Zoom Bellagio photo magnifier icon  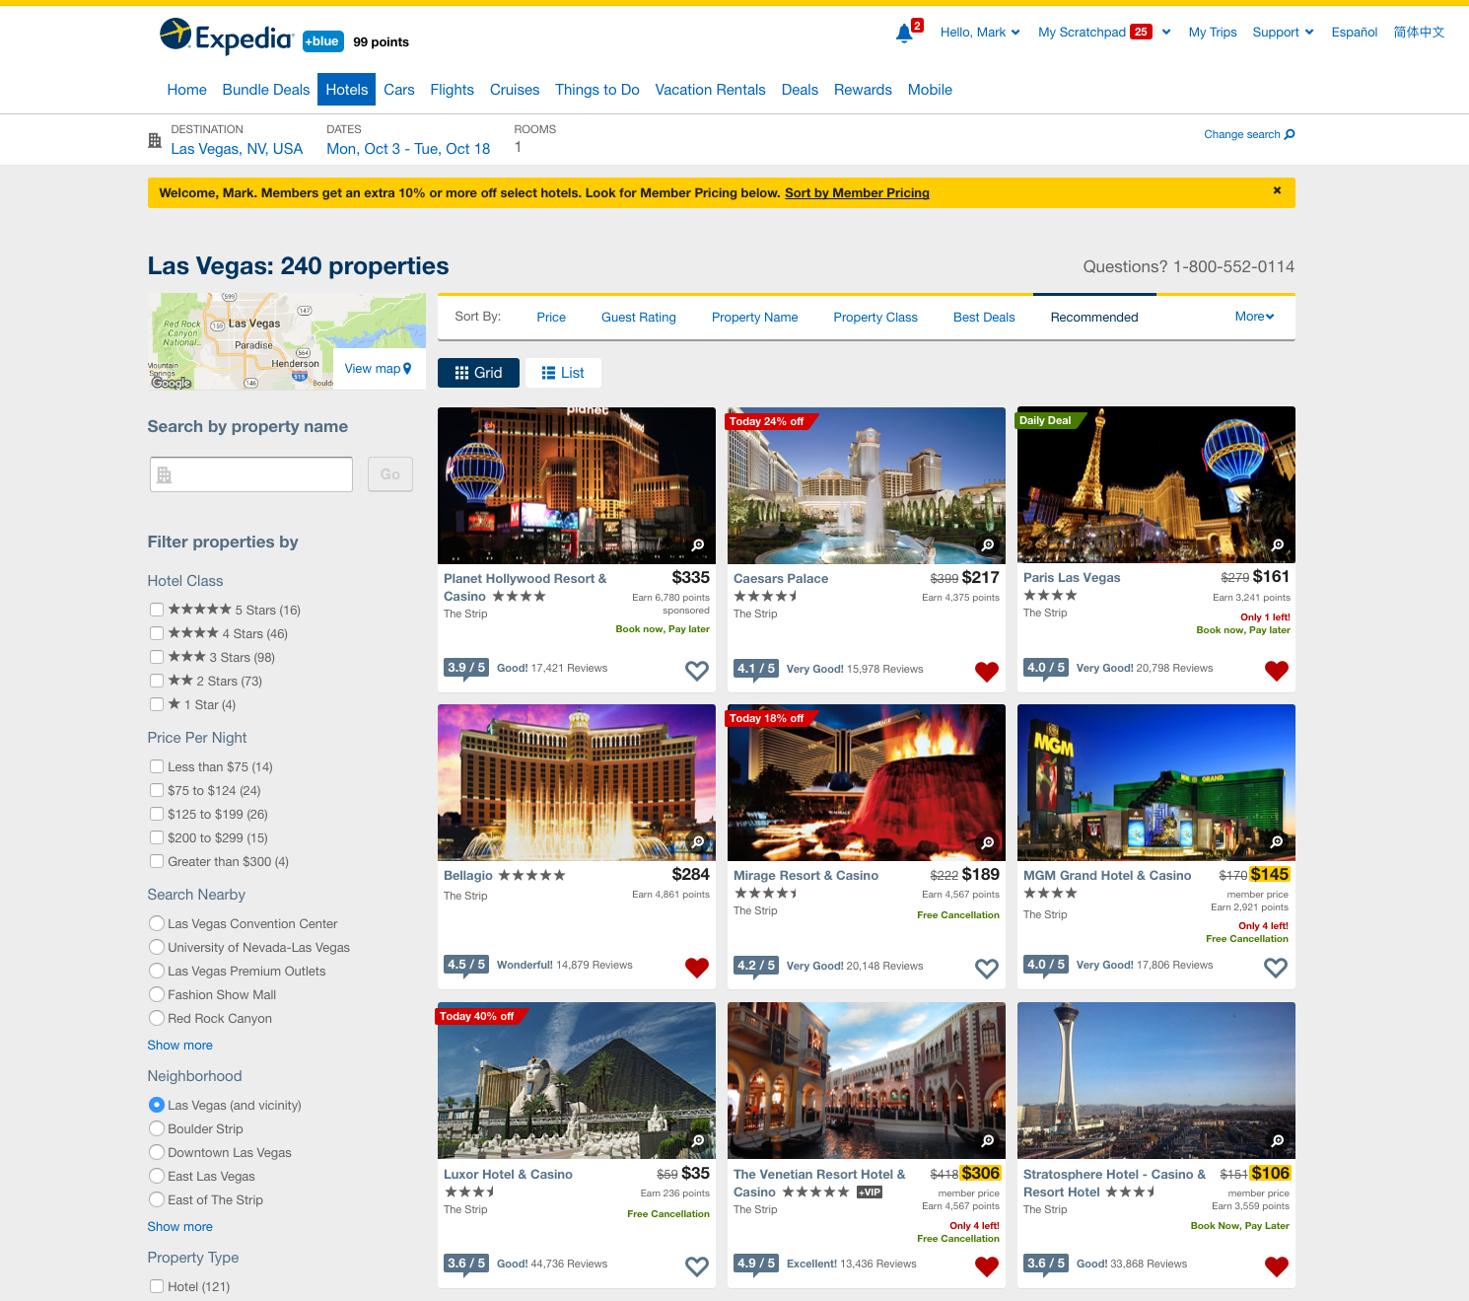pos(698,842)
